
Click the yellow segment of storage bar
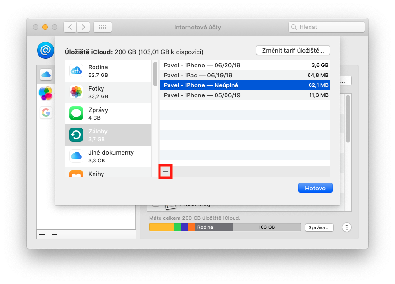click(x=162, y=227)
